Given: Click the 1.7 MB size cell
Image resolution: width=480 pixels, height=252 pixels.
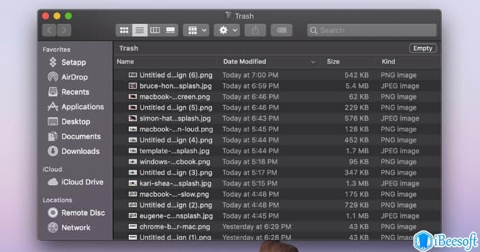Looking at the screenshot, I should tap(357, 151).
